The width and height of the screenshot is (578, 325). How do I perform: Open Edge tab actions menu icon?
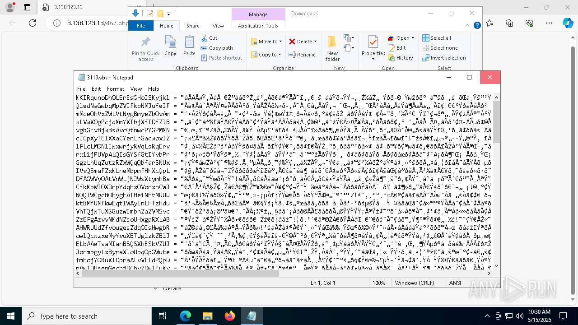(x=27, y=7)
